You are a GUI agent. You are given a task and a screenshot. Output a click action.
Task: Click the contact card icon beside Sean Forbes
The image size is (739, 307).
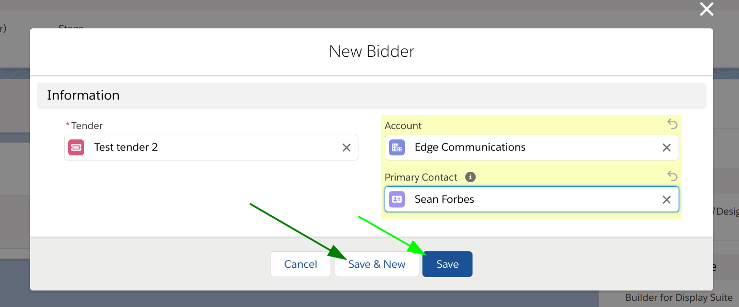397,199
